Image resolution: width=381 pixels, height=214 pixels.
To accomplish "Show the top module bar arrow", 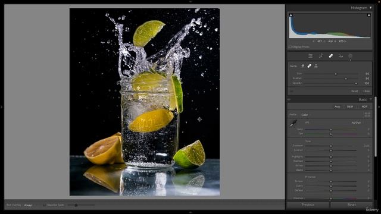I will (x=190, y=1).
